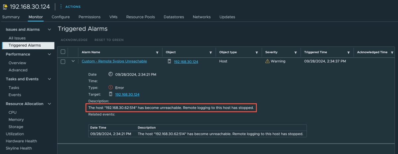This screenshot has height=154, width=398.
Task: Click the Reset to Green button
Action: pyautogui.click(x=109, y=40)
